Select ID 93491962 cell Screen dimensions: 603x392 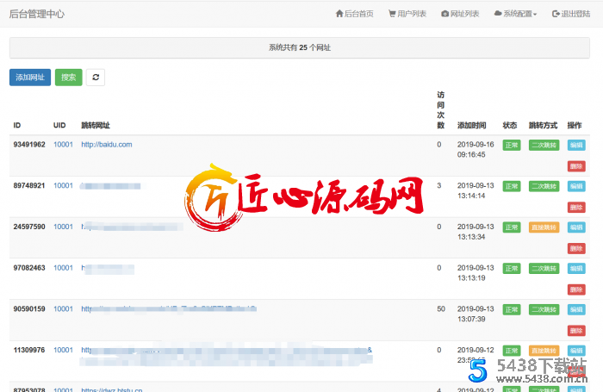[x=29, y=145]
